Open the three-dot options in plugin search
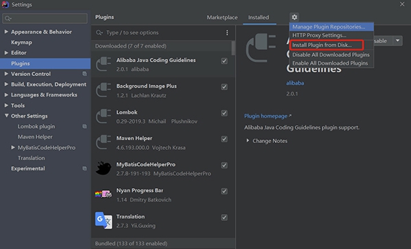This screenshot has height=249, width=411. 227,32
